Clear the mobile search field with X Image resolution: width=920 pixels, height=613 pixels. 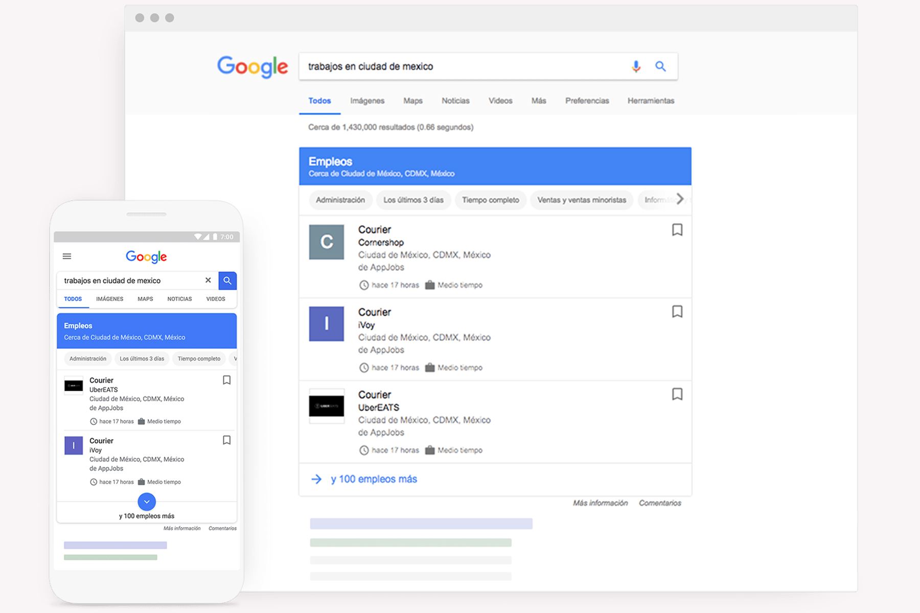[x=208, y=280]
